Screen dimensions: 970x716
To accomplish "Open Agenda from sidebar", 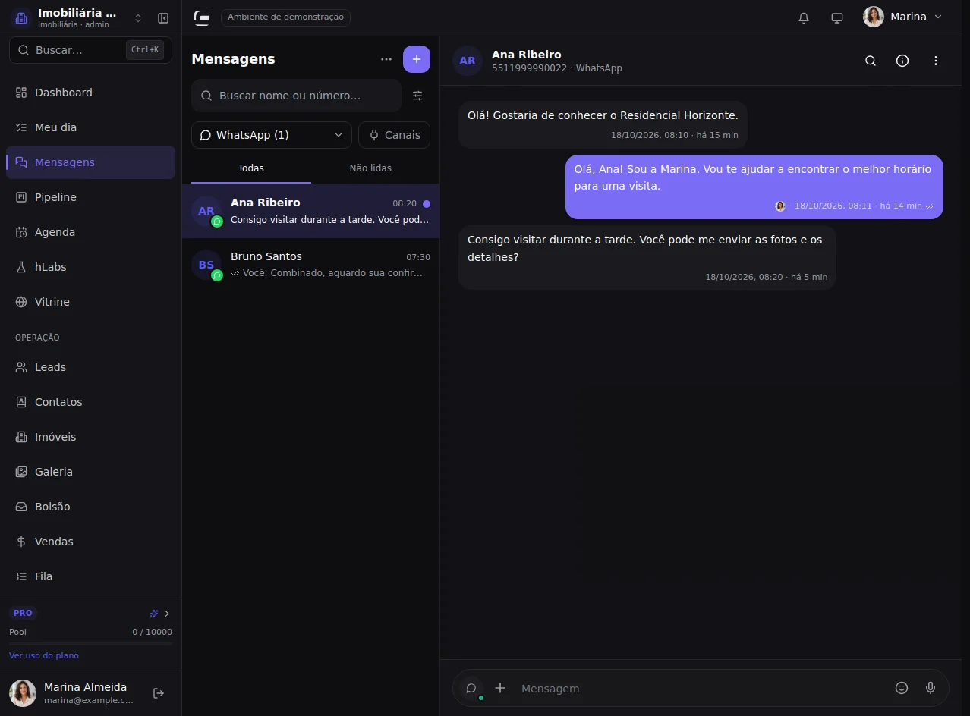I will pyautogui.click(x=90, y=232).
